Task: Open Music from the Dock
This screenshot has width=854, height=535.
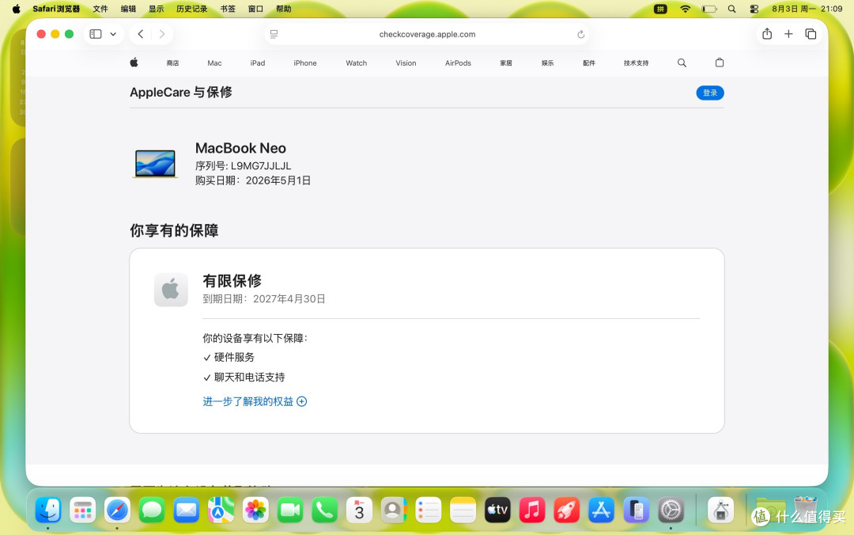Action: (532, 510)
